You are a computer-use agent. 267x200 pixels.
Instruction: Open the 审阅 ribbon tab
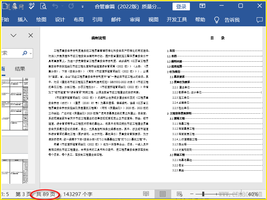pos(135,20)
